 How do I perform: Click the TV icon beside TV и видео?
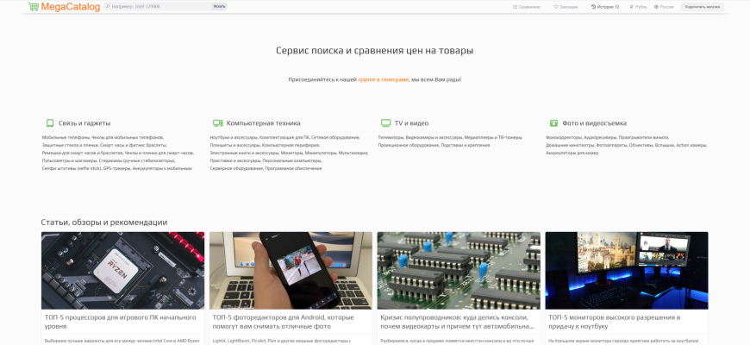click(x=385, y=123)
